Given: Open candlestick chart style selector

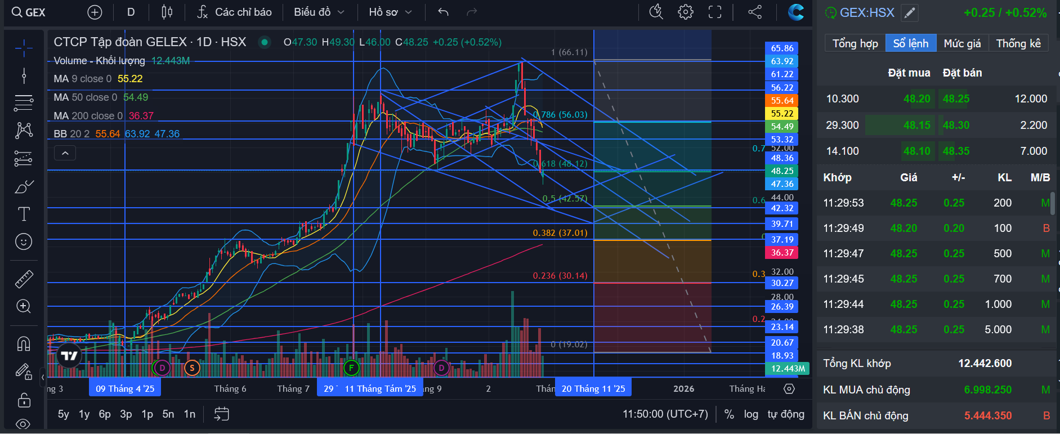Looking at the screenshot, I should click(x=167, y=12).
